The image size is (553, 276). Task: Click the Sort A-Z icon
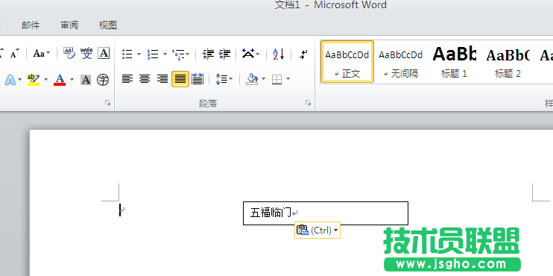tap(278, 54)
